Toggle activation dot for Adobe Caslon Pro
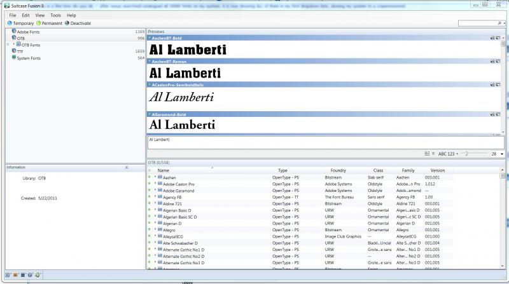Image resolution: width=509 pixels, height=284 pixels. (x=150, y=184)
